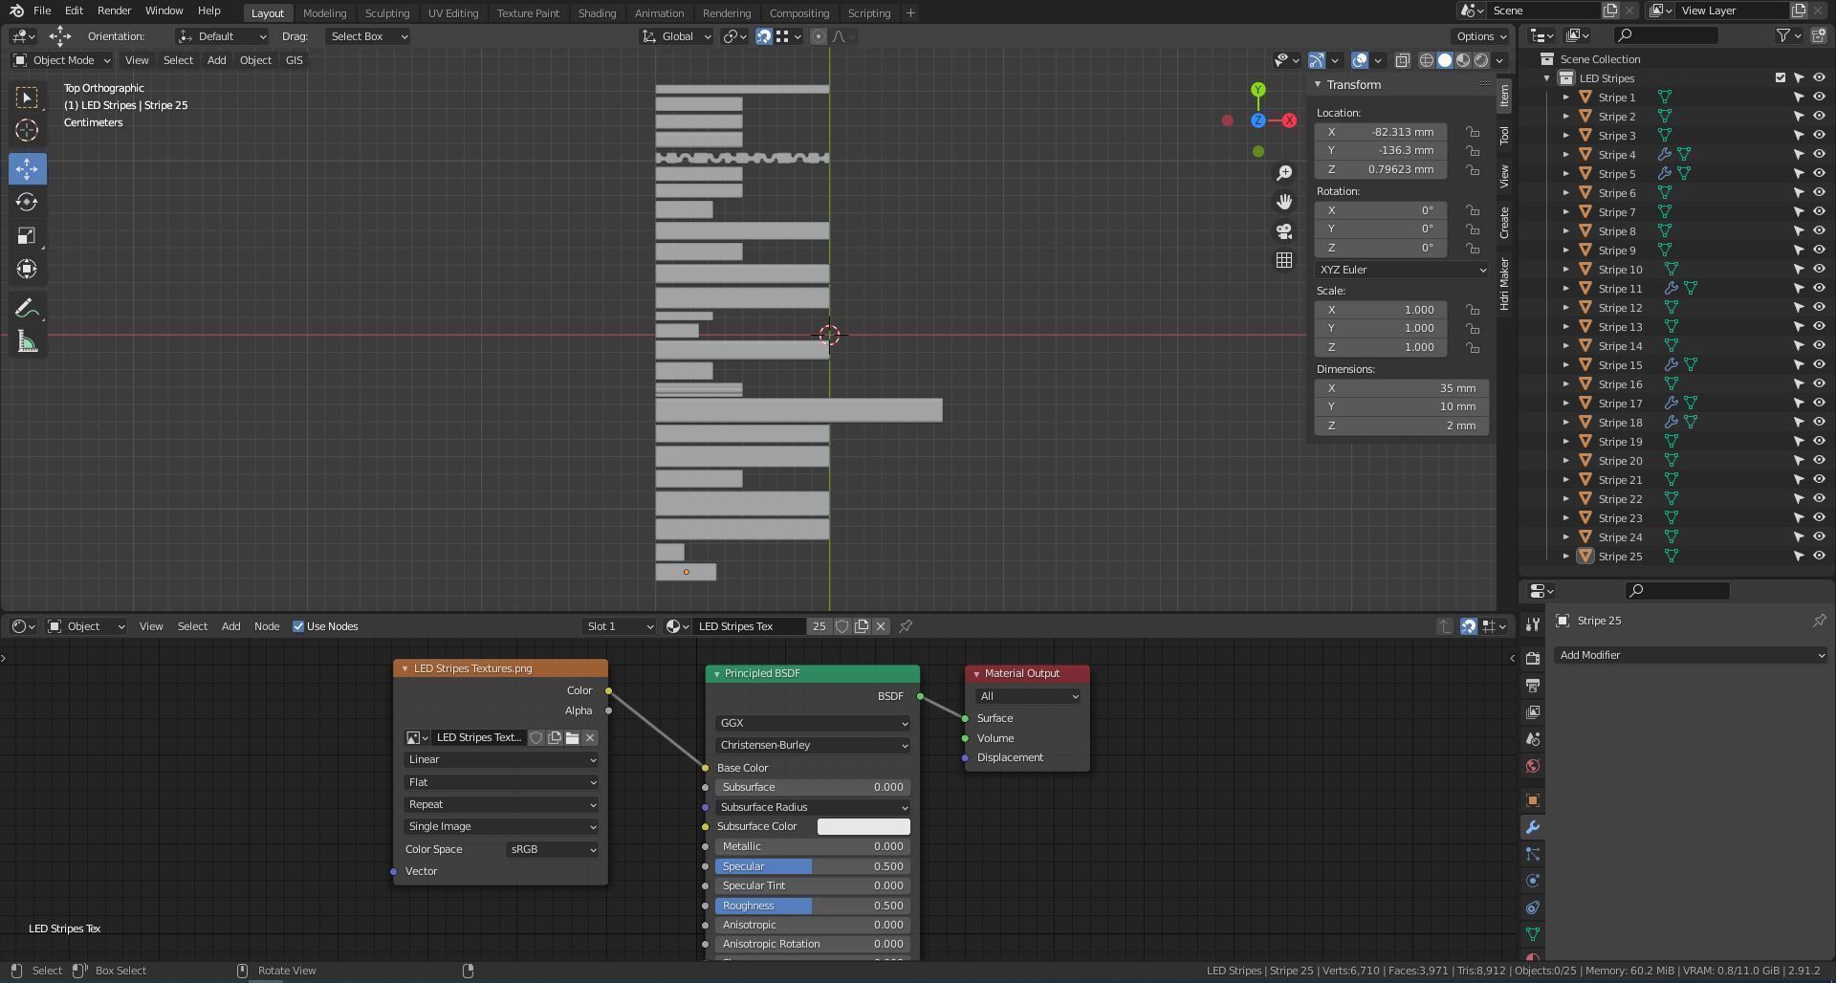The width and height of the screenshot is (1836, 983).
Task: Pin the LED Stripes Tex node tree
Action: pos(906,626)
